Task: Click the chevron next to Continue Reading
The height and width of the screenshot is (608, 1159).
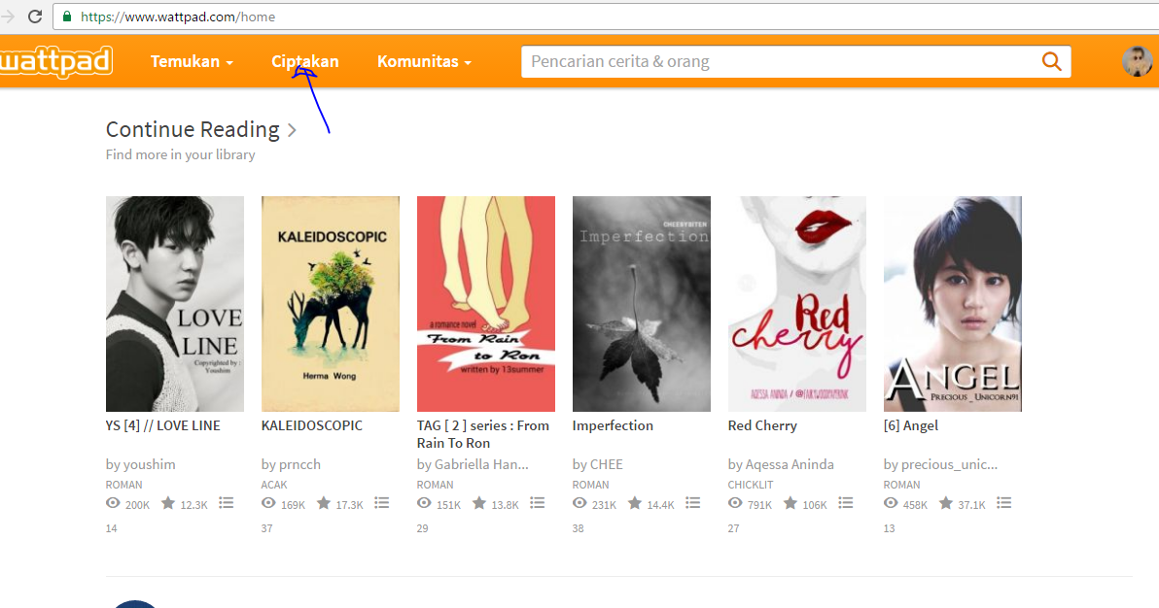Action: click(293, 129)
